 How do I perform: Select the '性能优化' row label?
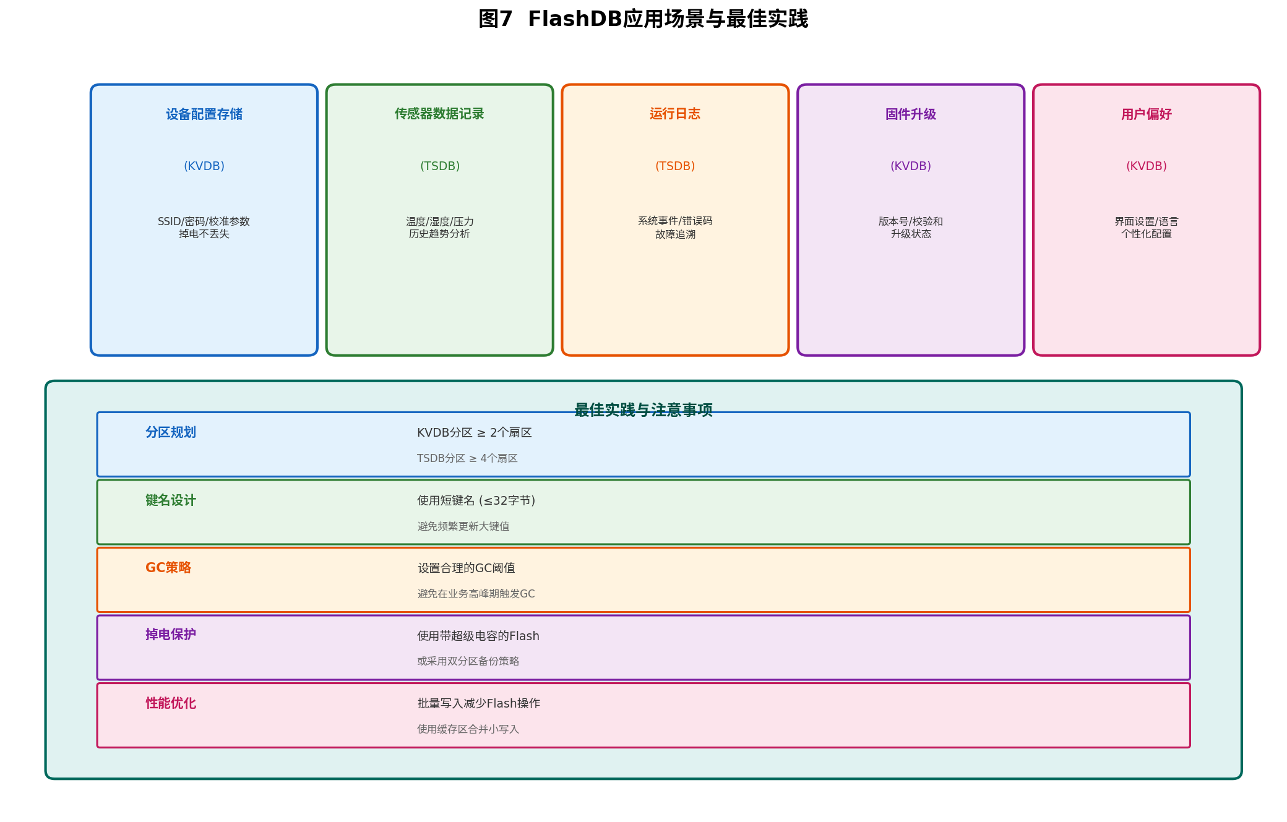coord(171,703)
